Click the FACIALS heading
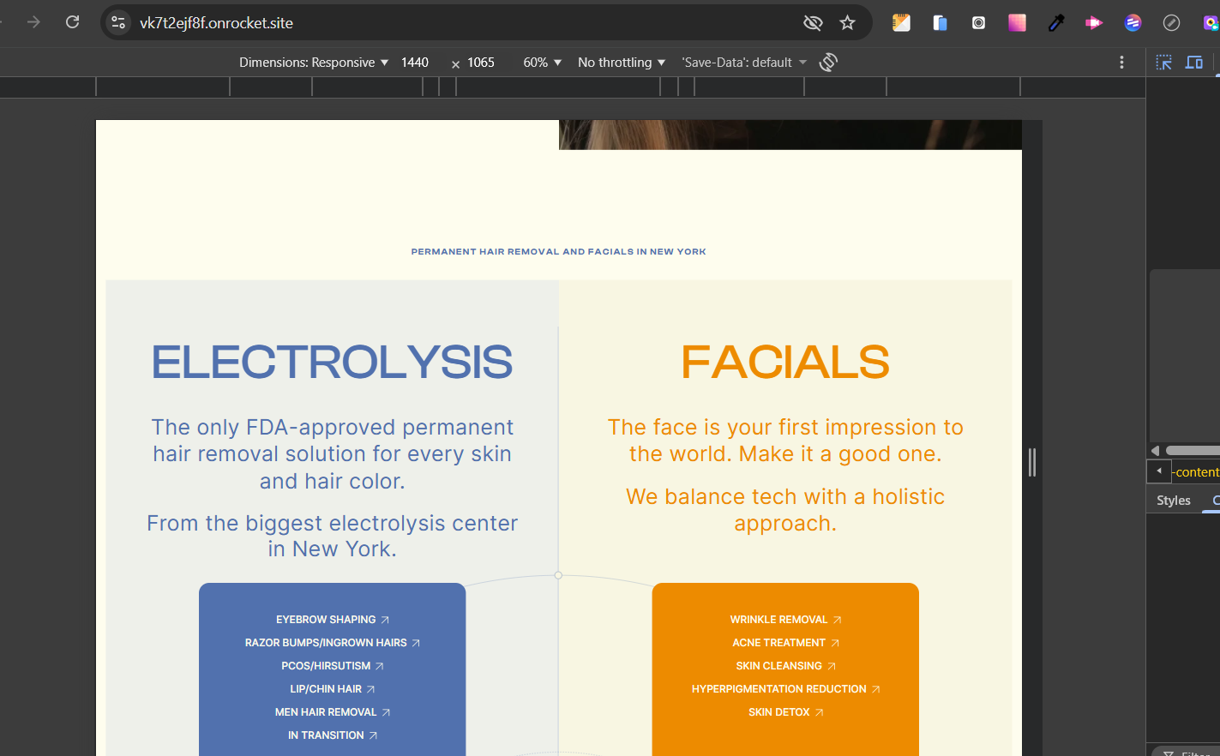 (x=785, y=362)
